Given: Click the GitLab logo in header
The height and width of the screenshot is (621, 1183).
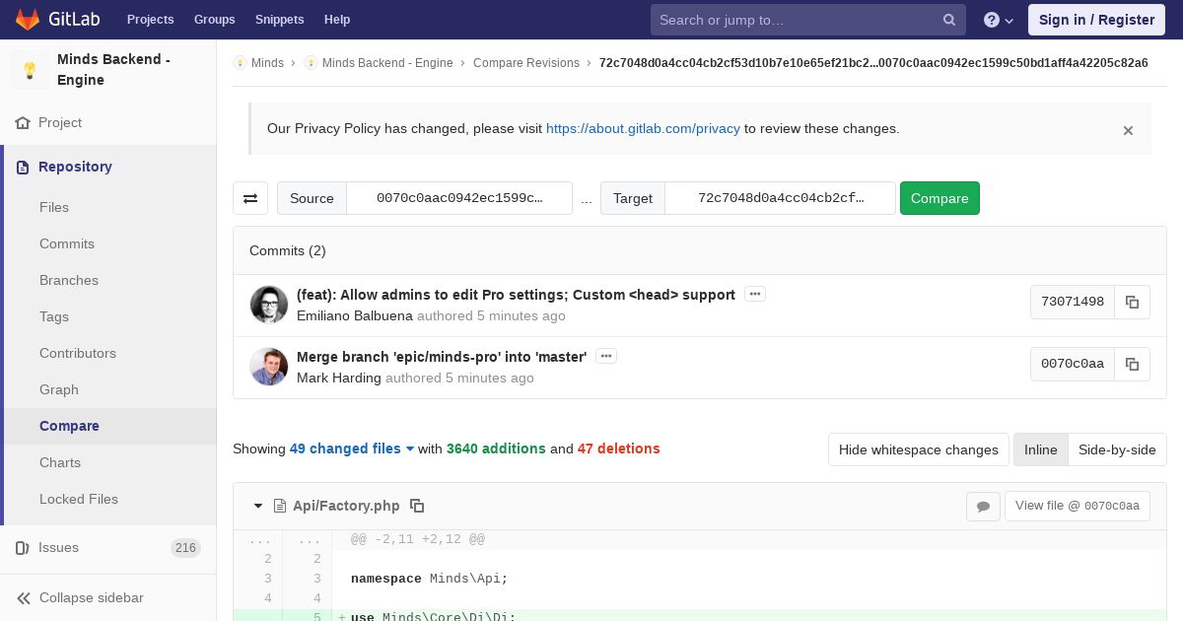Looking at the screenshot, I should click(x=55, y=20).
